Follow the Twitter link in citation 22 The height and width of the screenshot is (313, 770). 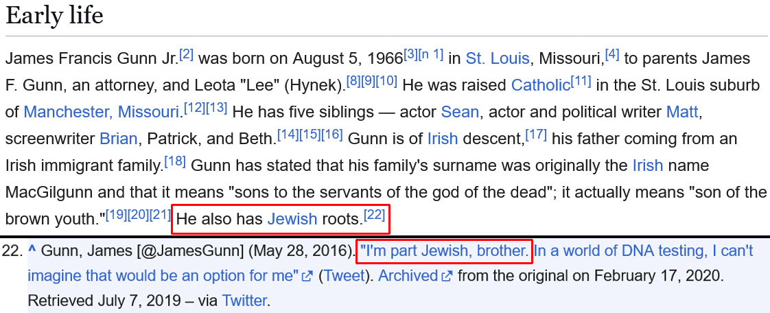point(244,300)
